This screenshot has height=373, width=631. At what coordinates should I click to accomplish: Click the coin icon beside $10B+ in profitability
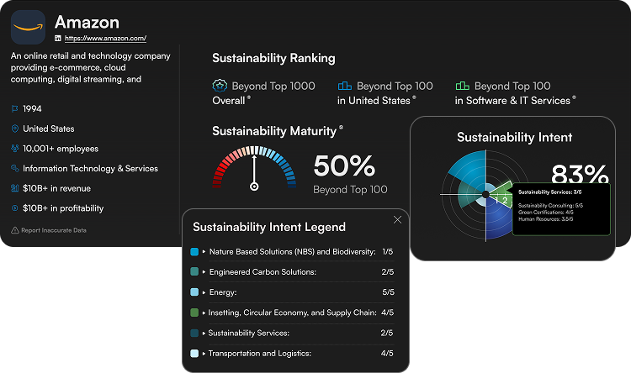pyautogui.click(x=15, y=208)
